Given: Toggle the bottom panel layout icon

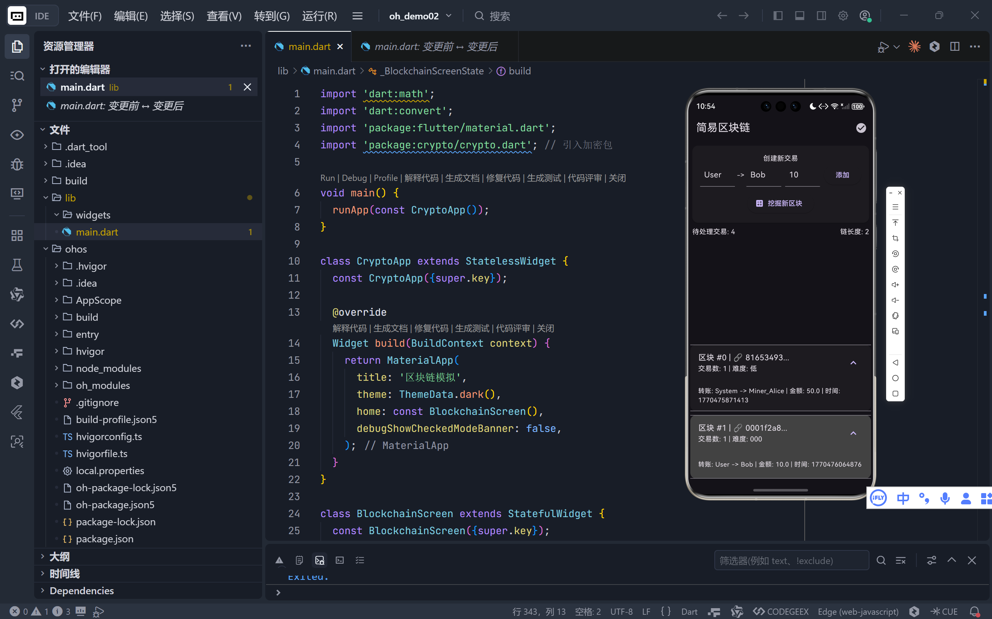Looking at the screenshot, I should pyautogui.click(x=799, y=16).
